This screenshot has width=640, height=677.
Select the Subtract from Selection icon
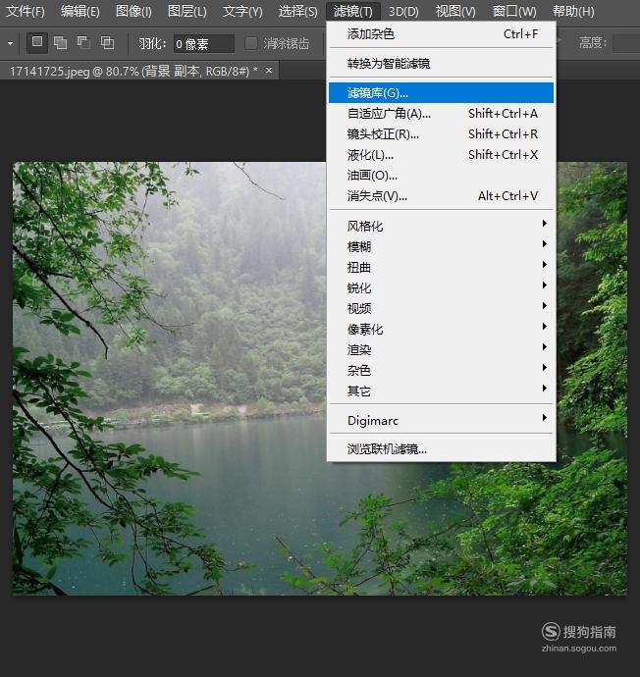(x=83, y=43)
